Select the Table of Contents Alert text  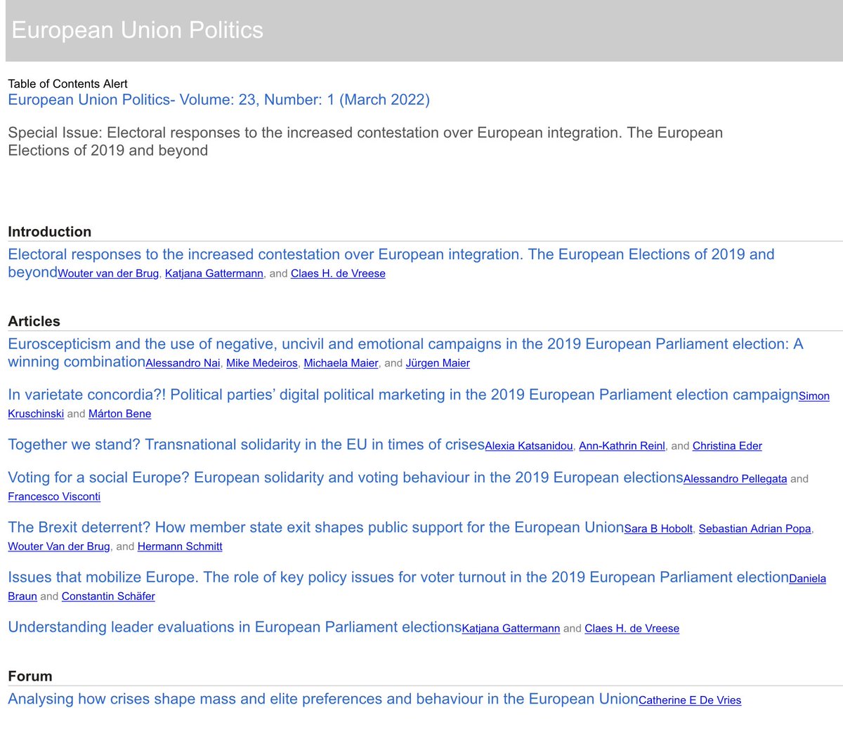tap(67, 84)
